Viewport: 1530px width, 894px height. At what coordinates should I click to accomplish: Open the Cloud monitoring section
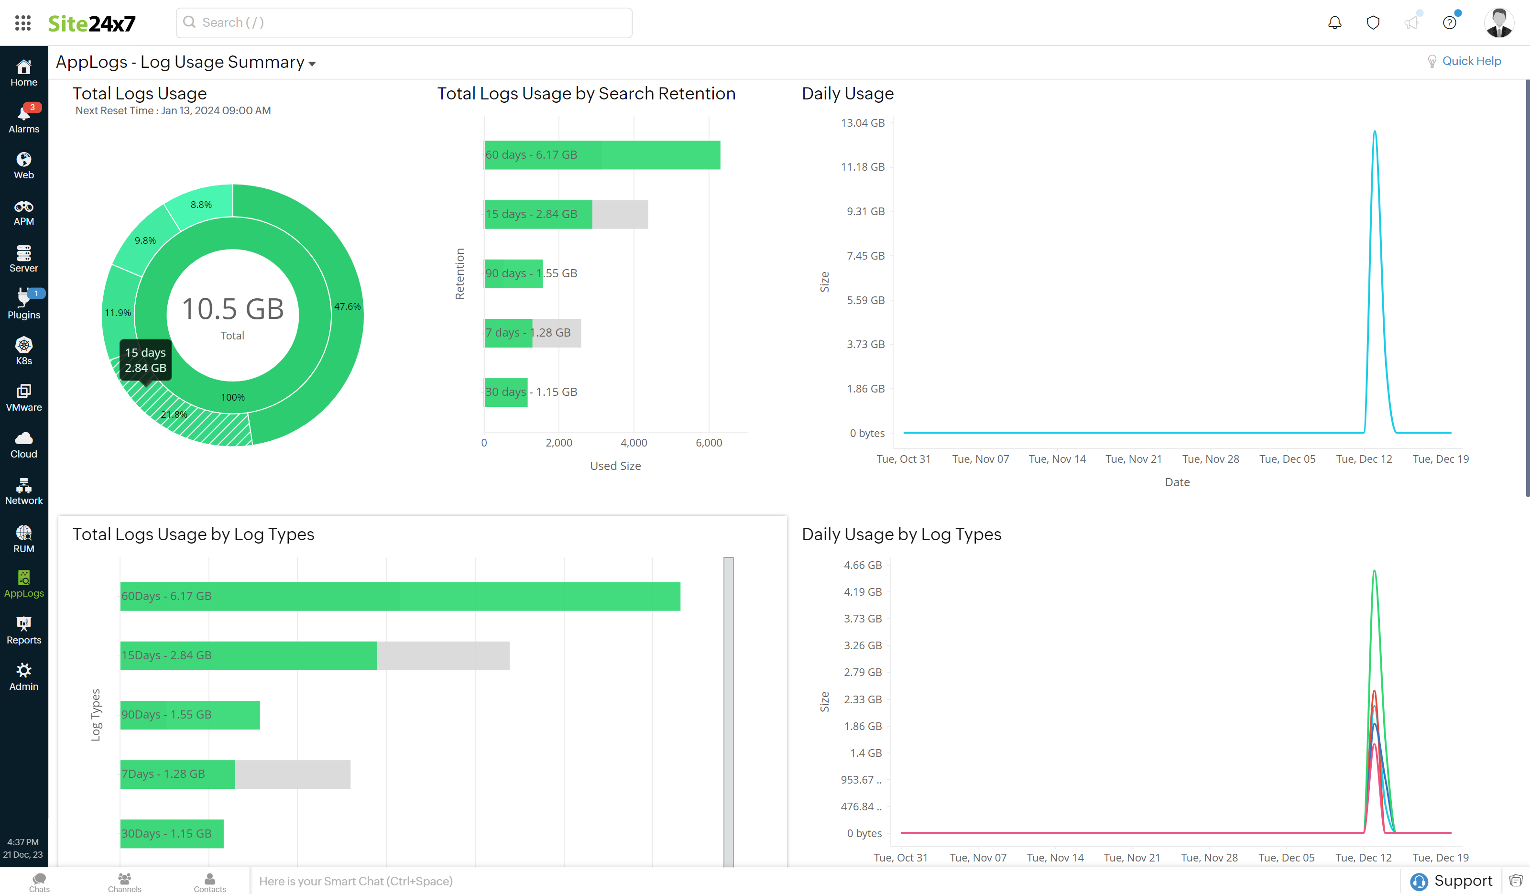point(23,444)
